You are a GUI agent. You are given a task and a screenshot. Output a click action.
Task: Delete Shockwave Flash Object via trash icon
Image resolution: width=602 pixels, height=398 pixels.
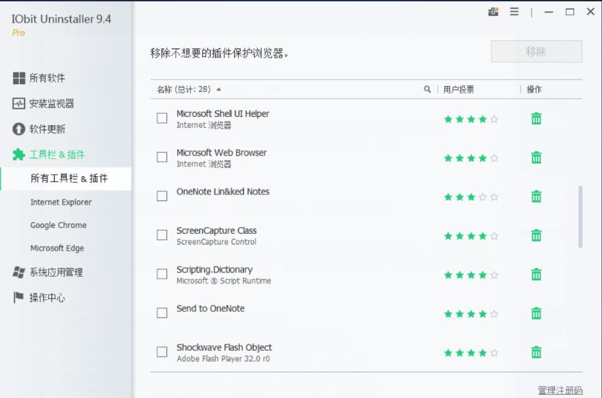(x=537, y=352)
